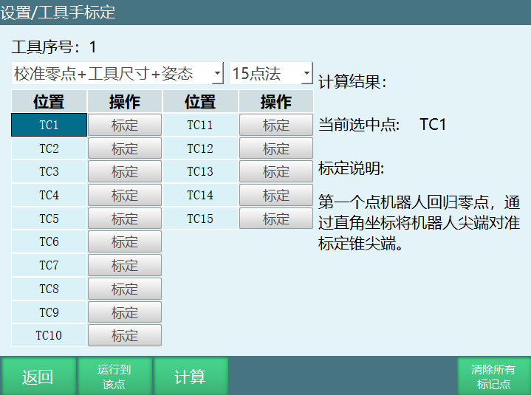Select the TC3 position row
The height and width of the screenshot is (395, 531).
[49, 172]
